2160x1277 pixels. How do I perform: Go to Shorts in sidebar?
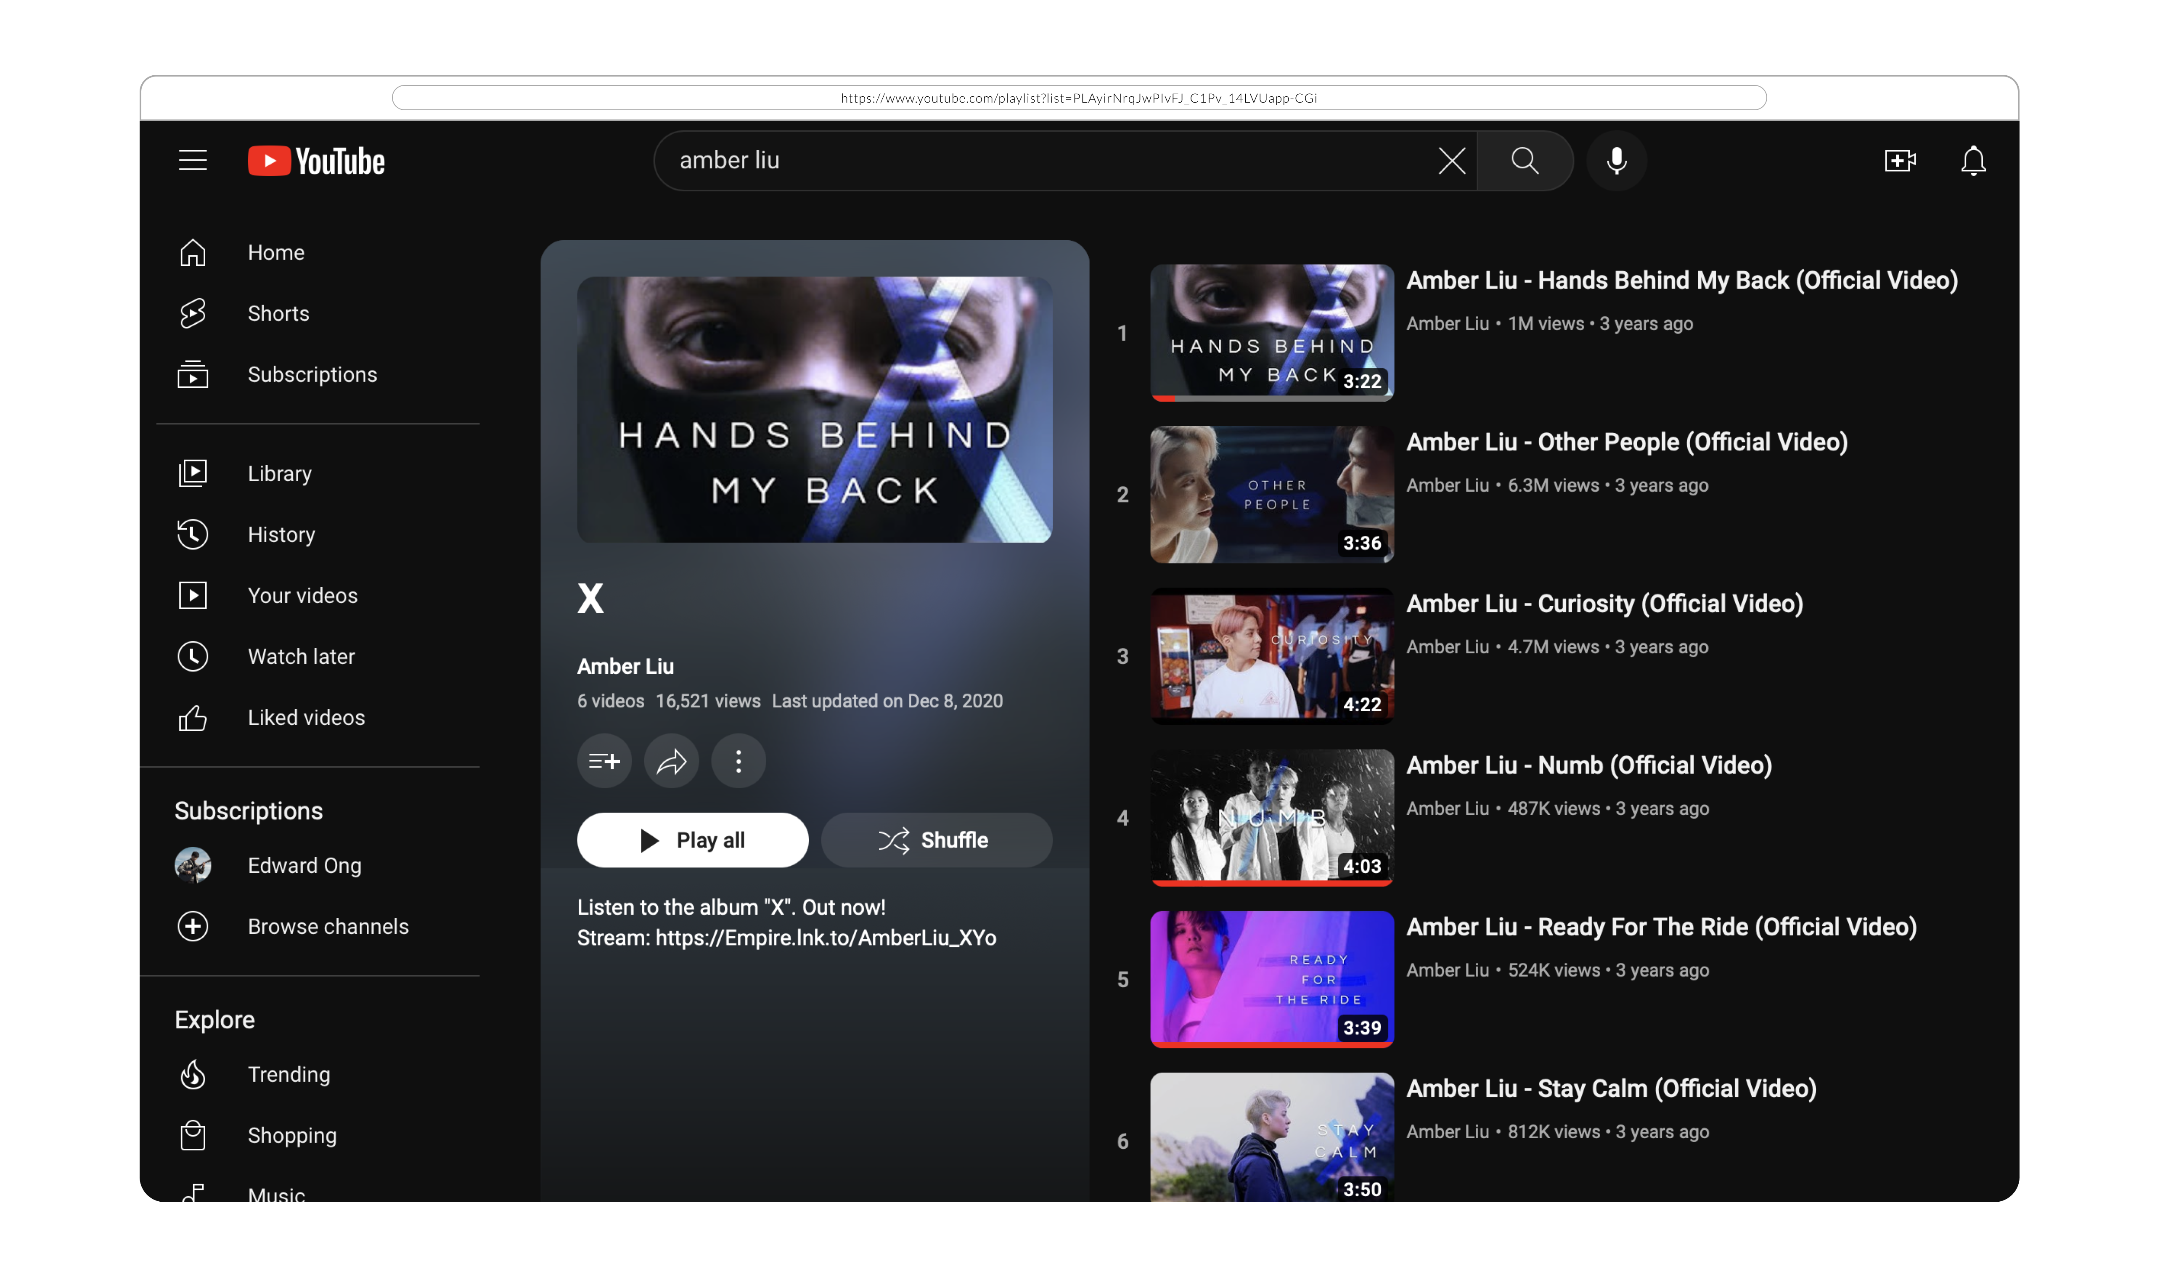[278, 313]
